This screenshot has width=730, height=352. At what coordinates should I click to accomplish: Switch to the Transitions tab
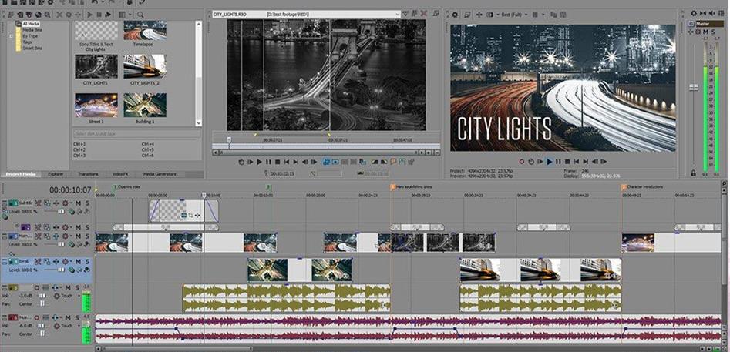[88, 174]
